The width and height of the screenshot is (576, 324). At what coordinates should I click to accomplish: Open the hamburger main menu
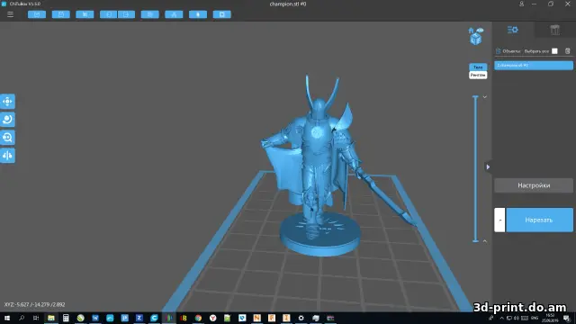click(10, 14)
